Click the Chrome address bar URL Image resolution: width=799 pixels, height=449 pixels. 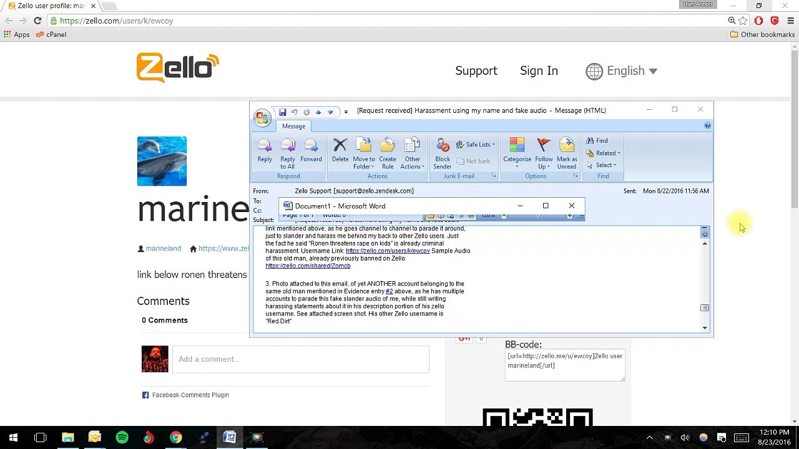117,21
